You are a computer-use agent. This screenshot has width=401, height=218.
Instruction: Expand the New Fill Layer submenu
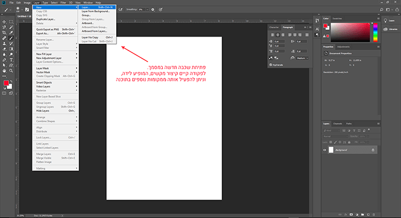coord(55,54)
